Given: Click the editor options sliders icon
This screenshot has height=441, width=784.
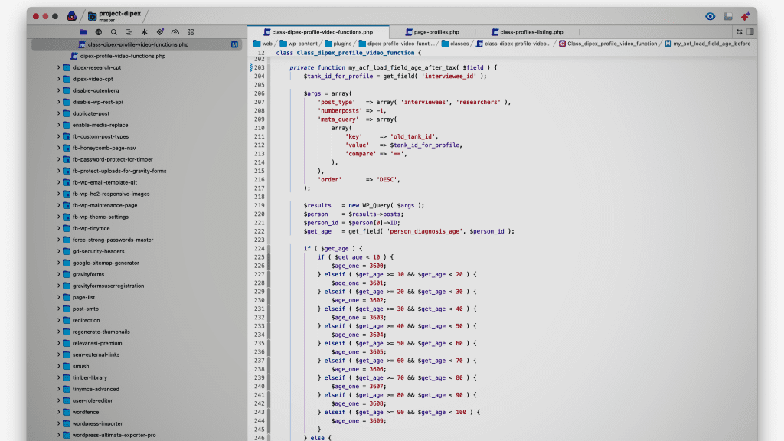Looking at the screenshot, I should [x=739, y=32].
